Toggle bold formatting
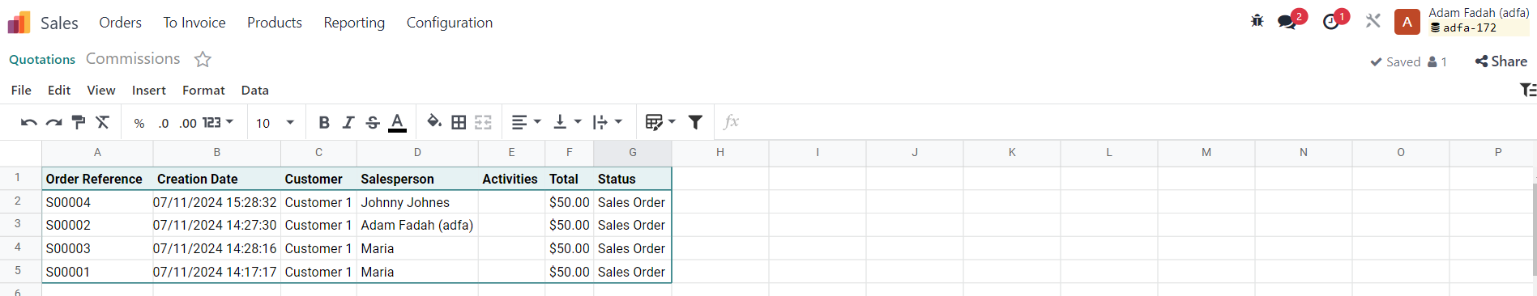1537x296 pixels. [x=324, y=122]
